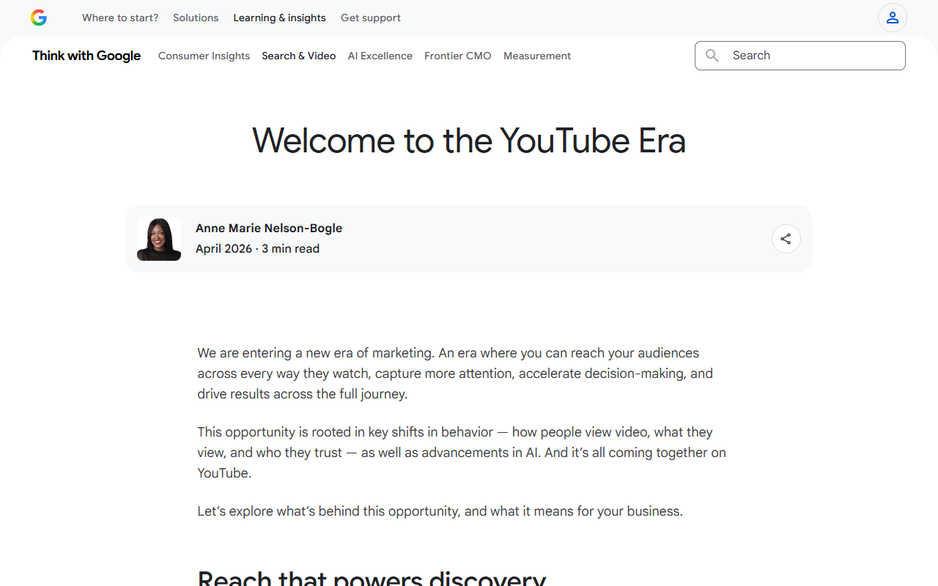
Task: Open the Get support menu
Action: (371, 18)
